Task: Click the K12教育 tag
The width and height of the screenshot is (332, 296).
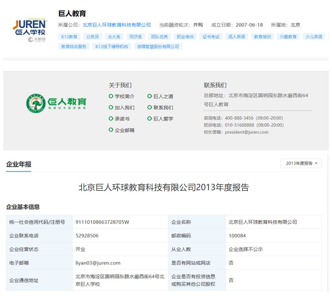Action: point(69,37)
